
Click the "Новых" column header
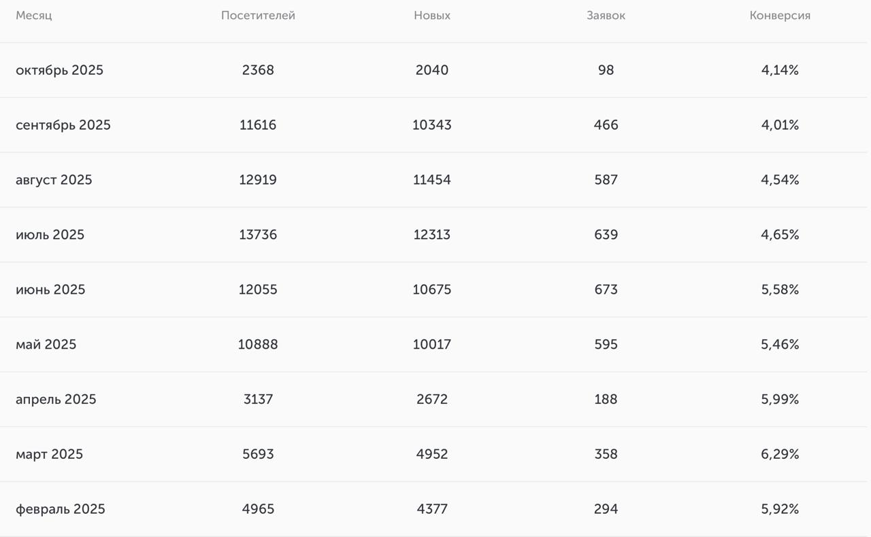[432, 16]
